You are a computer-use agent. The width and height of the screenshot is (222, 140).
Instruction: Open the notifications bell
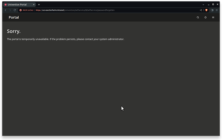point(206,17)
